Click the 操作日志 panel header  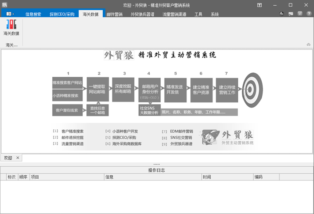tap(157, 170)
